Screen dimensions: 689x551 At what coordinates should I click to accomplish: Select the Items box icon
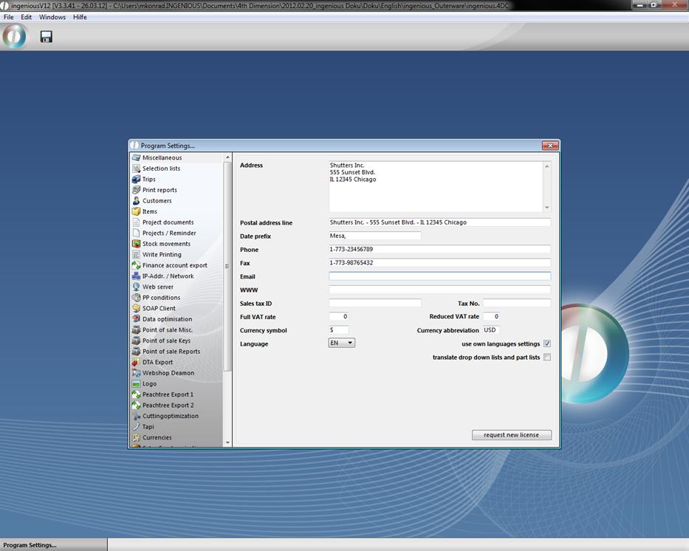tap(136, 211)
